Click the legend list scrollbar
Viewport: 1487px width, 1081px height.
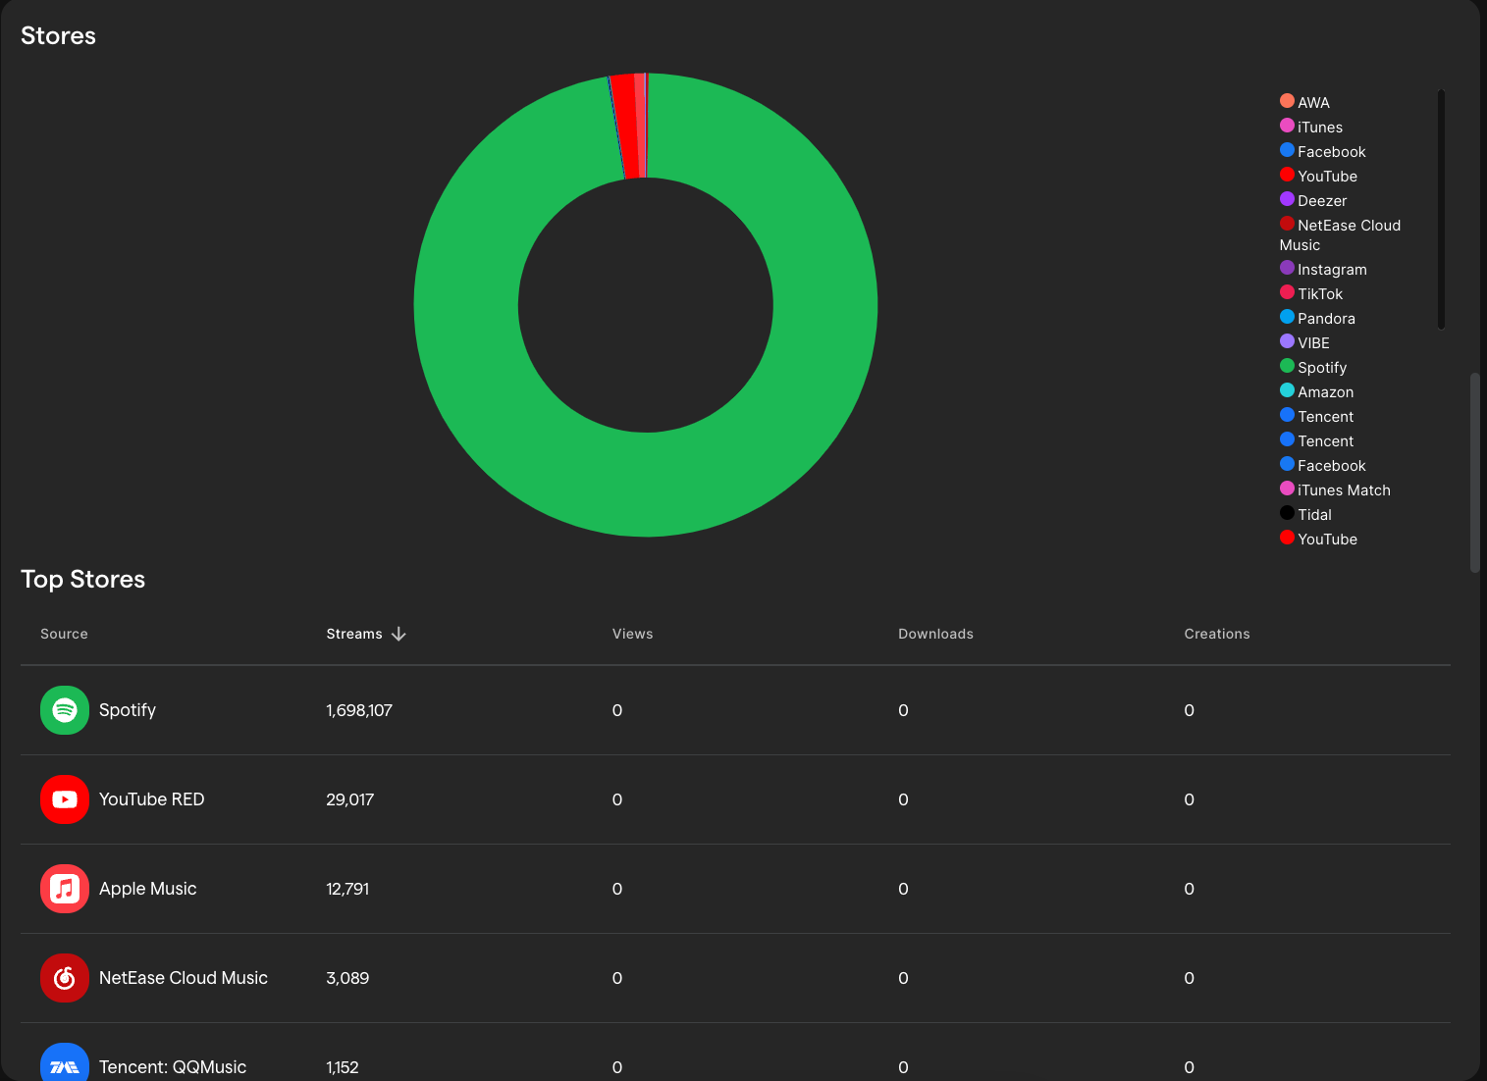click(1441, 210)
